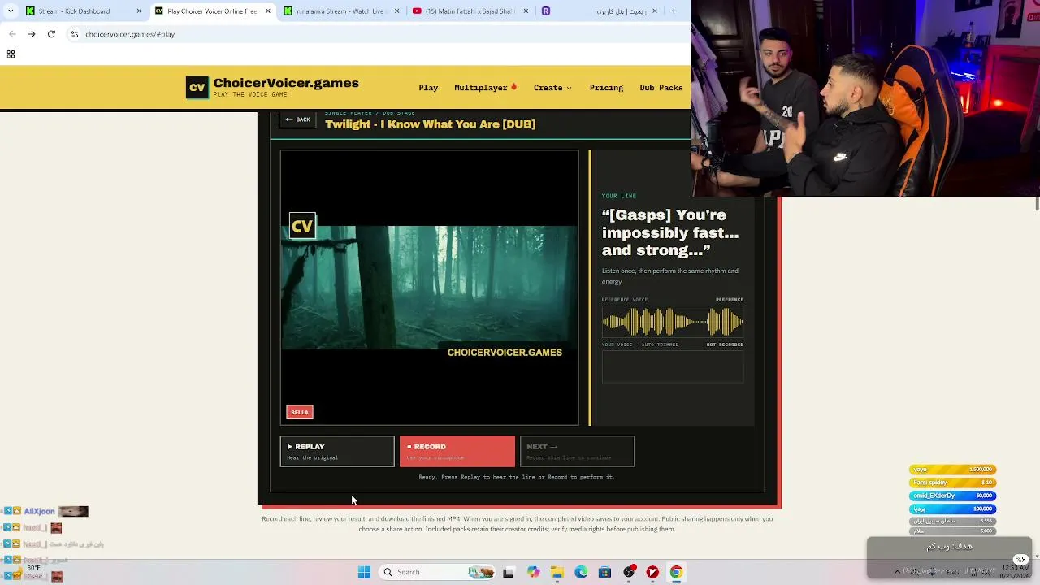Click the Next button to continue
The height and width of the screenshot is (585, 1040).
(577, 452)
